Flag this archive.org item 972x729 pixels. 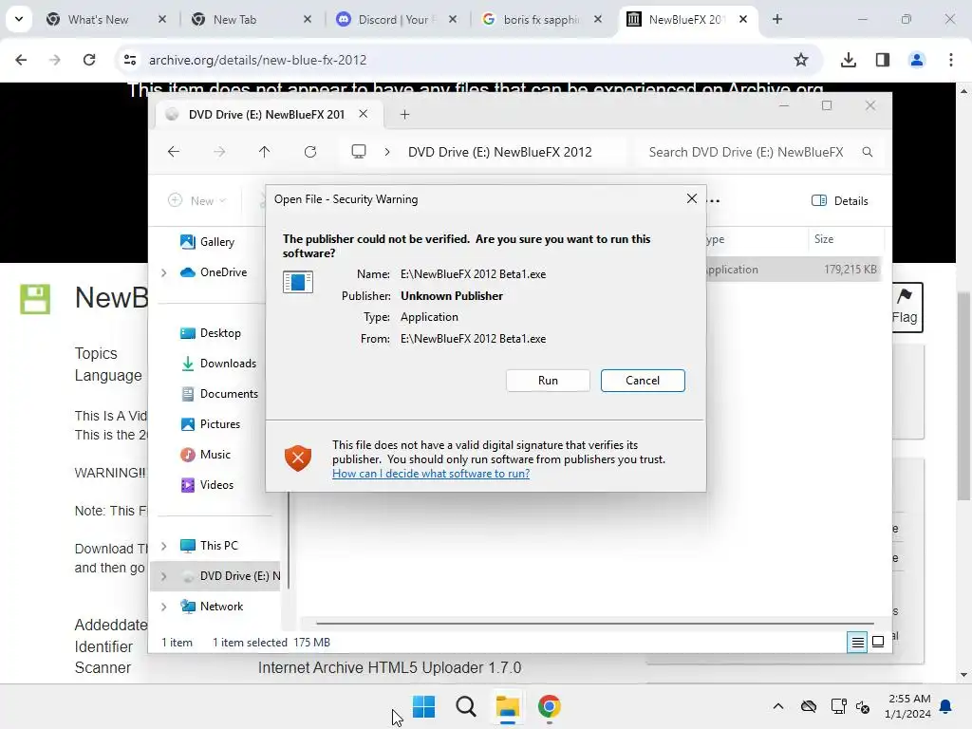[907, 308]
